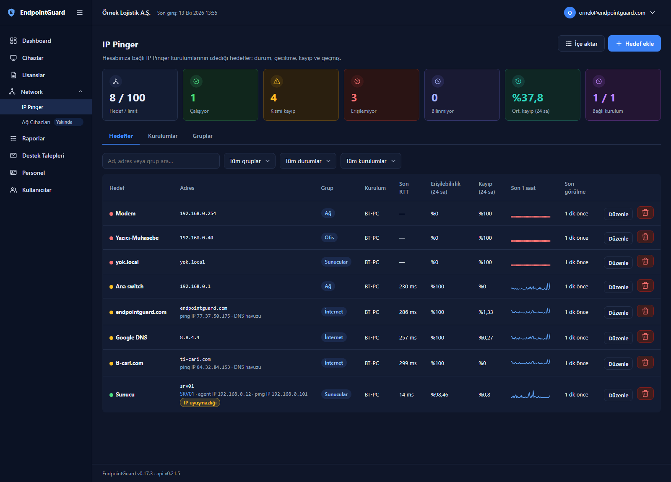Open Dashboard in the sidebar
The width and height of the screenshot is (671, 482).
[46, 41]
